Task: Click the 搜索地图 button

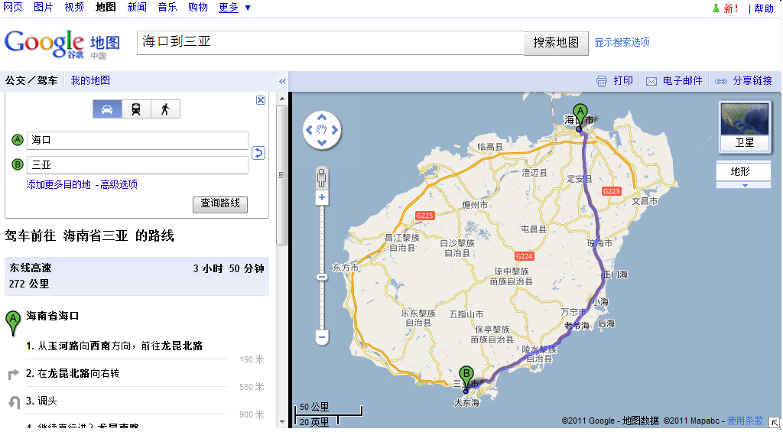Action: (x=556, y=43)
